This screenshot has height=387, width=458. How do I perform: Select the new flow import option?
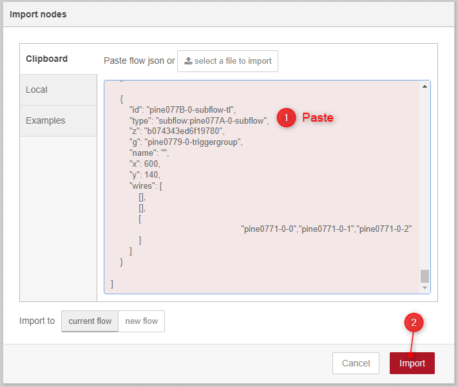click(141, 321)
